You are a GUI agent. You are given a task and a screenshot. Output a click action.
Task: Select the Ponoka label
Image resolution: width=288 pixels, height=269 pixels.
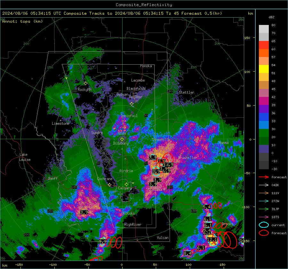pos(146,66)
